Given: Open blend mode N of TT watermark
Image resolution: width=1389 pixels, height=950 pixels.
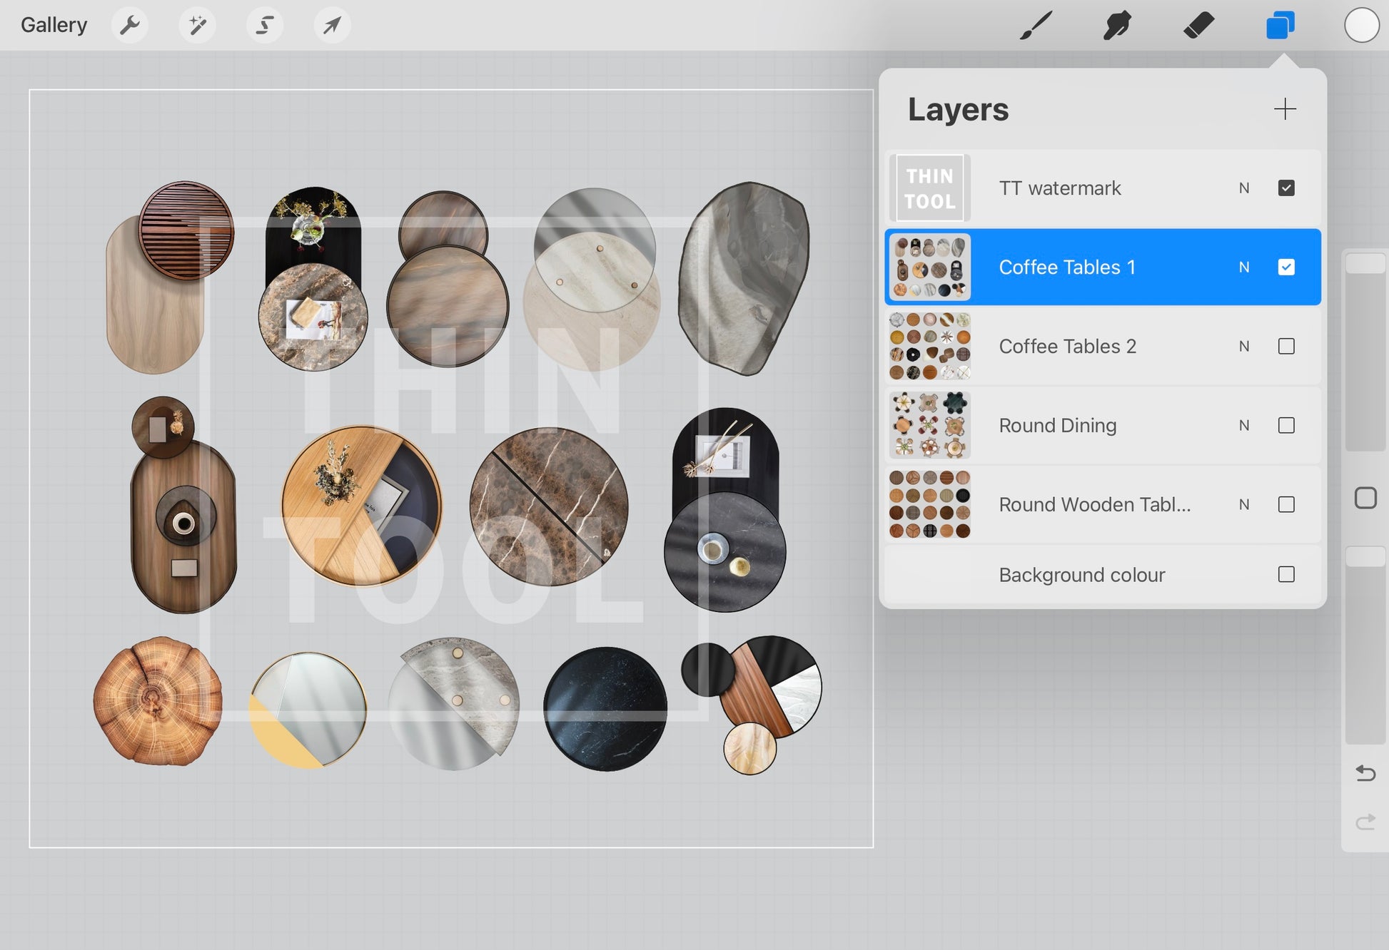Looking at the screenshot, I should pos(1244,188).
